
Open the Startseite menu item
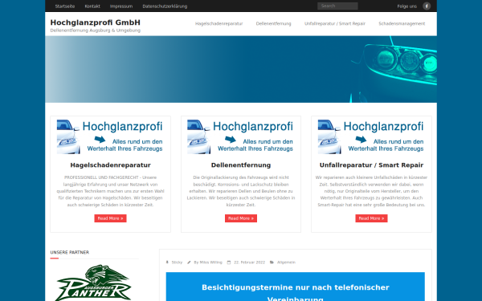click(x=65, y=6)
